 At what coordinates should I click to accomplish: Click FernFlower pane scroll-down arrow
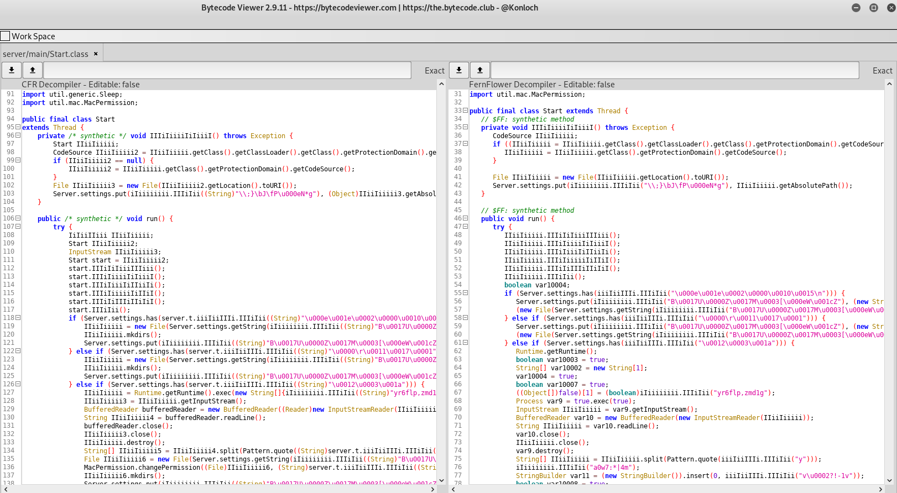889,481
